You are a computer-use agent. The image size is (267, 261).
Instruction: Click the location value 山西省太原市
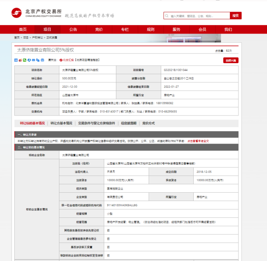[x=70, y=95]
